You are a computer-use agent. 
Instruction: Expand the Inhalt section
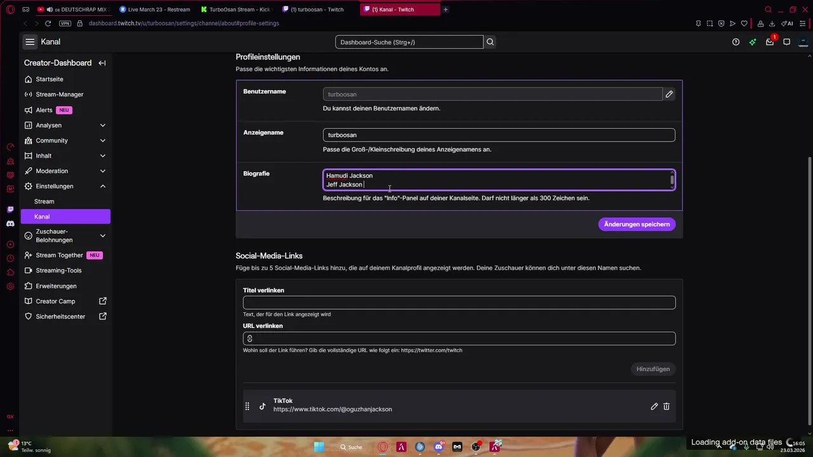coord(103,156)
